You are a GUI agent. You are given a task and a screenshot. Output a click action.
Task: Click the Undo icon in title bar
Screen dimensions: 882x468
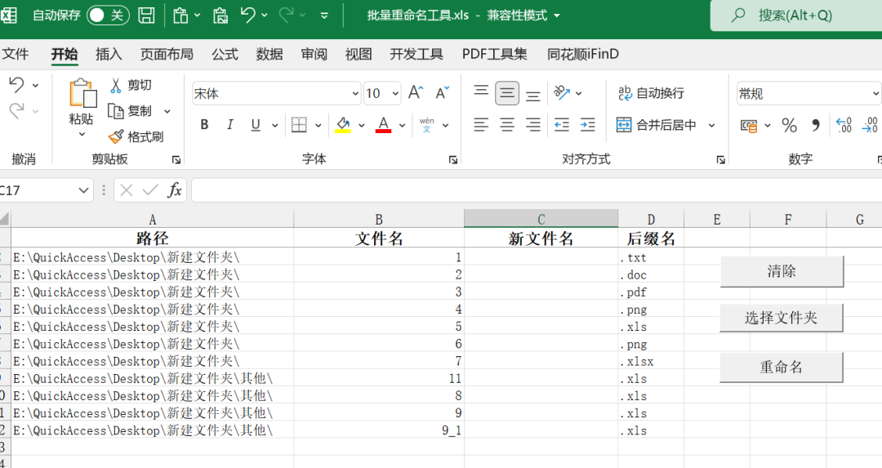248,15
